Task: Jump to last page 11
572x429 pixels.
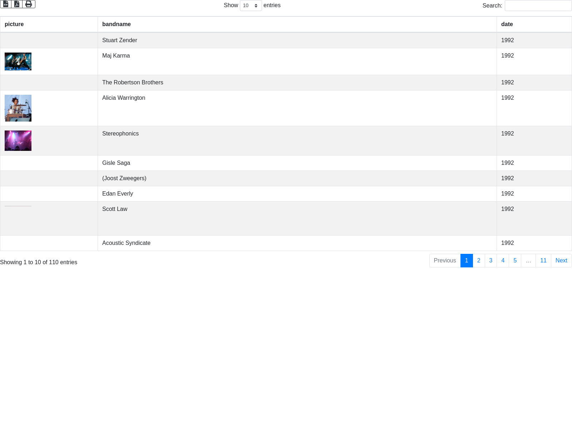Action: (x=543, y=261)
